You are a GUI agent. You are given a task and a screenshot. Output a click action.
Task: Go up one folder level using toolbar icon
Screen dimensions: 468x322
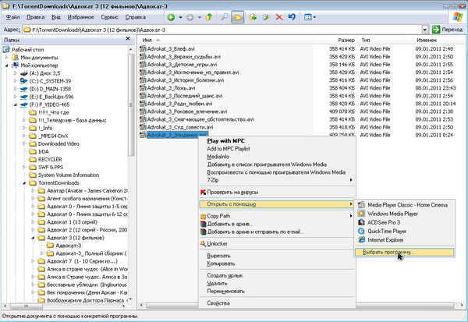[x=209, y=17]
